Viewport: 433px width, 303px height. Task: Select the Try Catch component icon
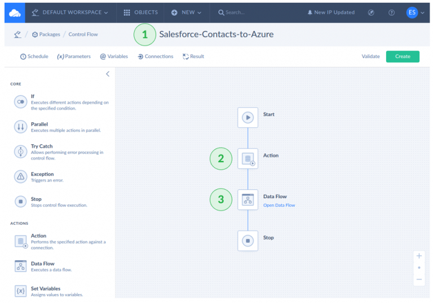21,151
